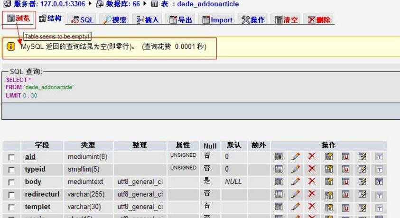Click the SELECT keyword in the SQL query
Viewport: 400px width, 218px height.
coord(16,80)
